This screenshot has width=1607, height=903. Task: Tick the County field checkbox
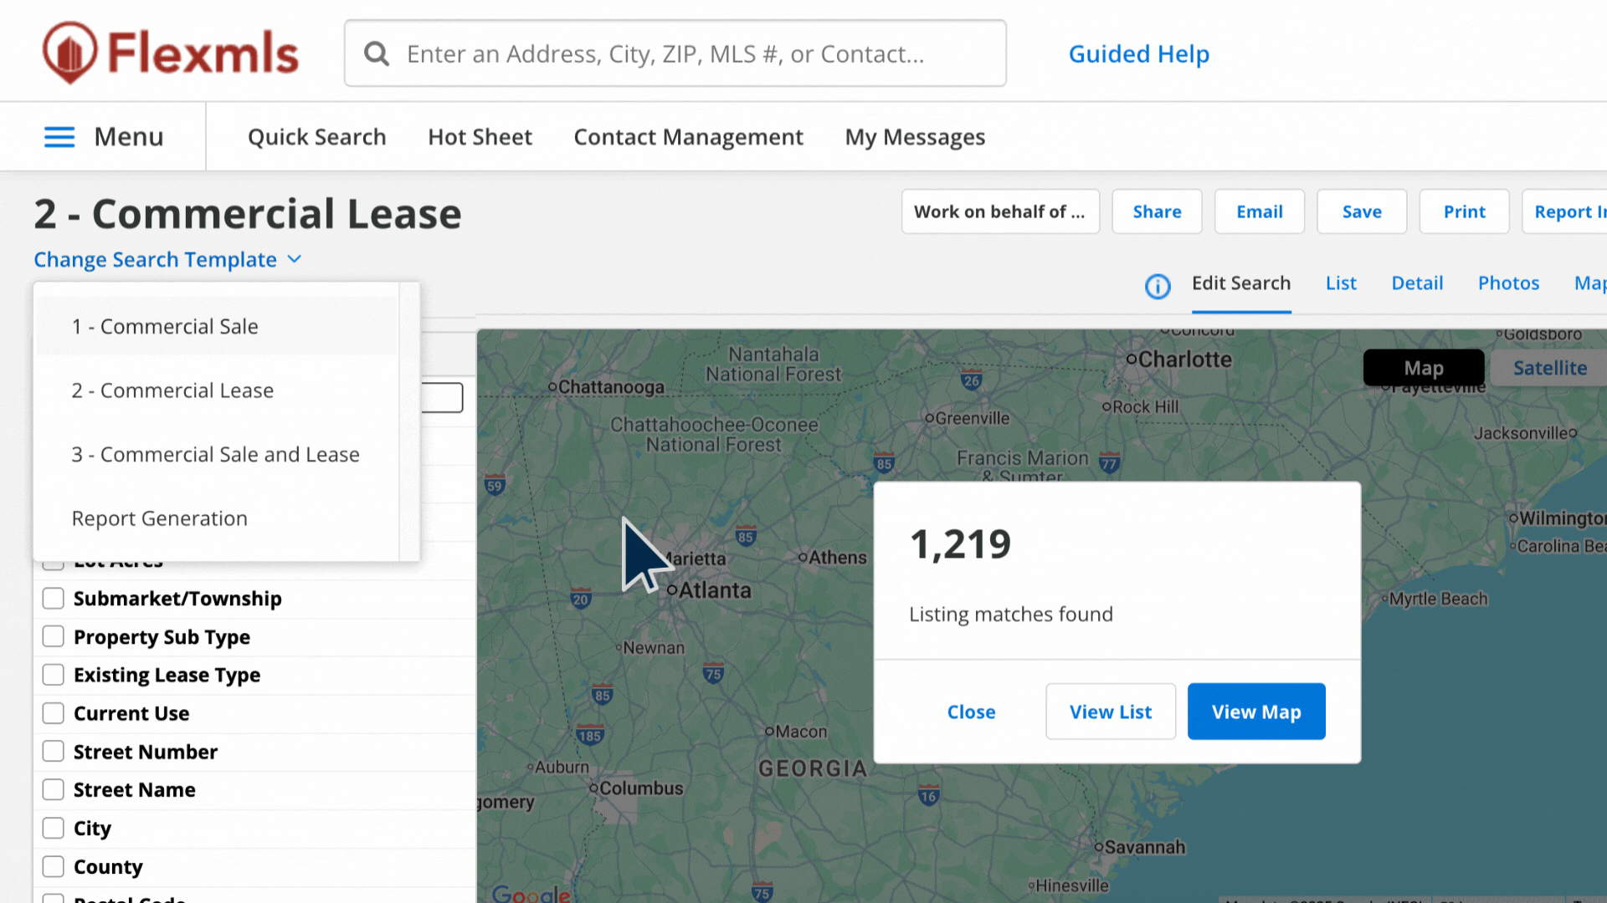click(x=54, y=867)
